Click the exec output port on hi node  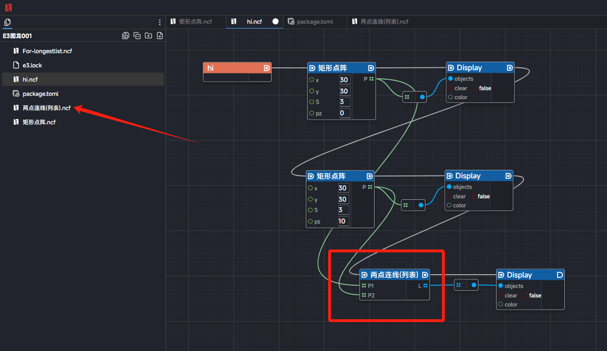(267, 68)
